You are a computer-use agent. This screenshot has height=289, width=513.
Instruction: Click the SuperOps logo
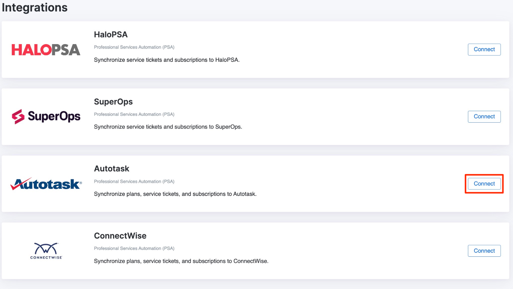pos(46,116)
